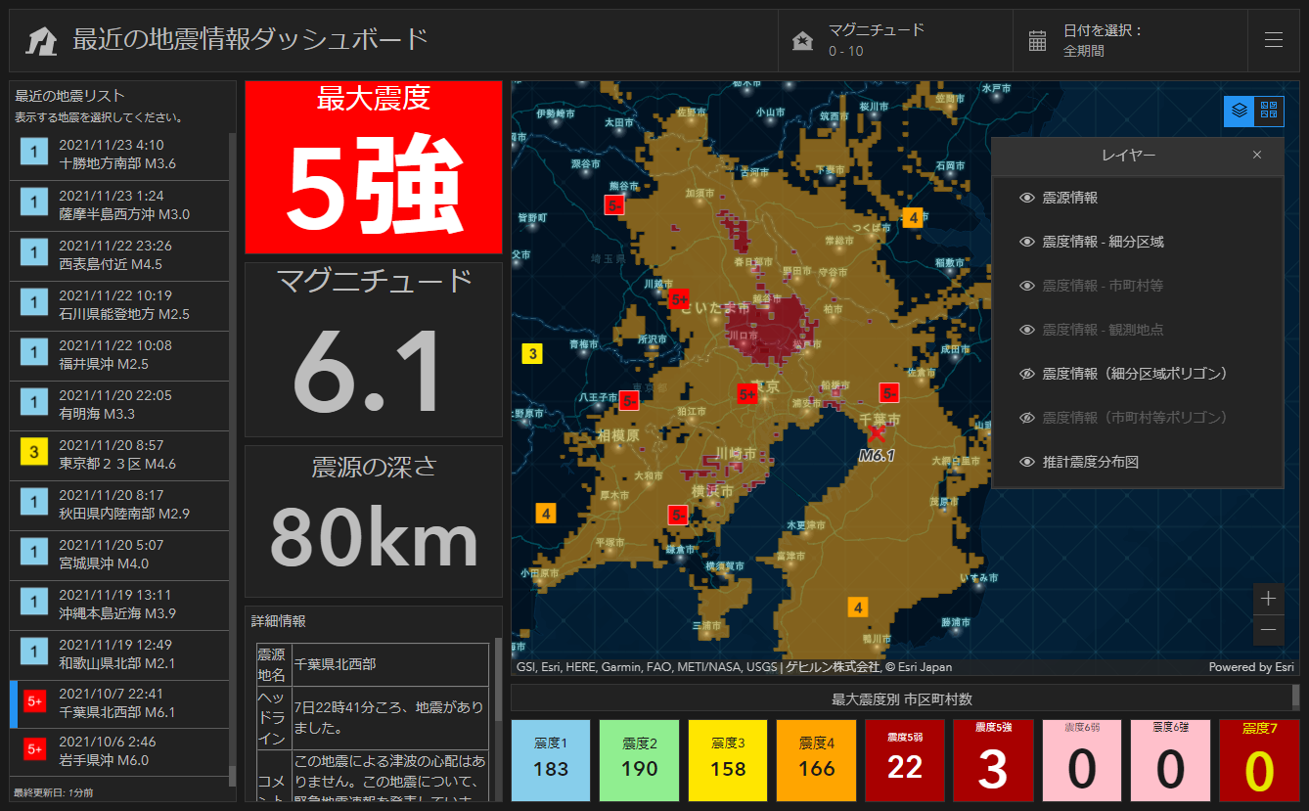
Task: Select 薩摩半島西方沖 M3.0 earthquake
Action: (119, 206)
